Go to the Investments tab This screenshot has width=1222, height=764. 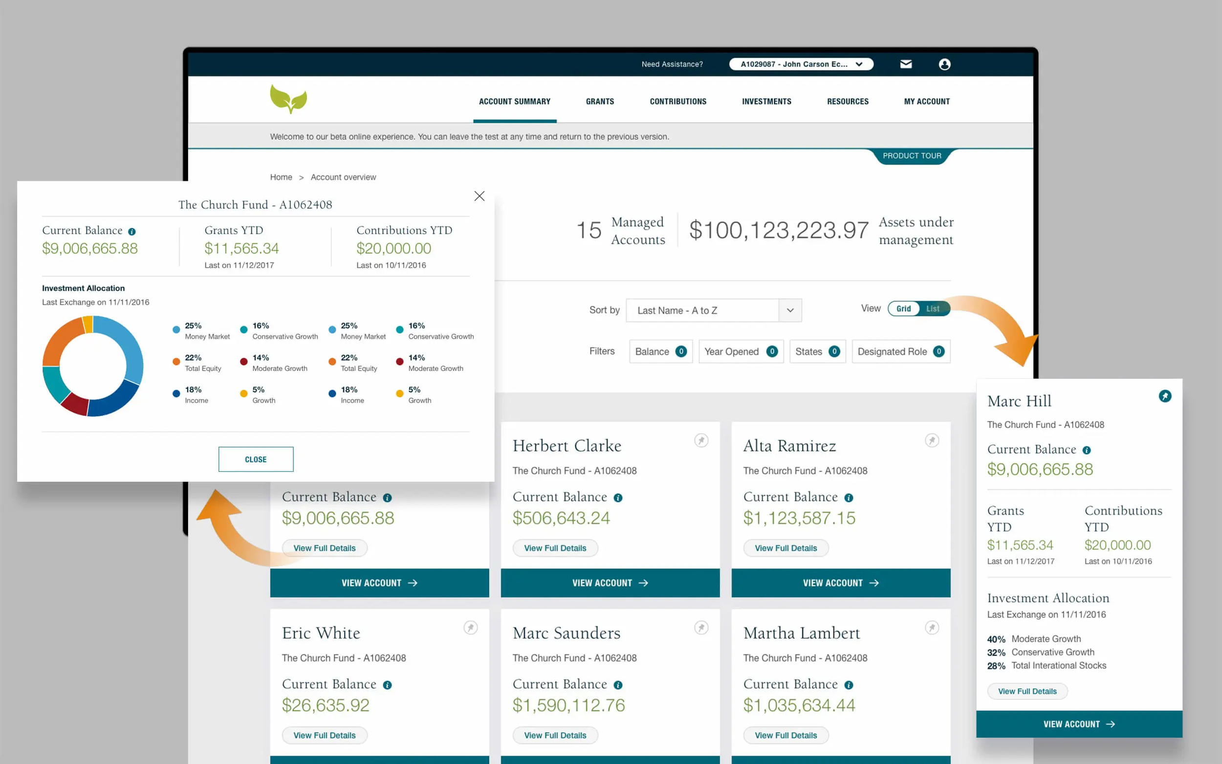click(x=766, y=102)
